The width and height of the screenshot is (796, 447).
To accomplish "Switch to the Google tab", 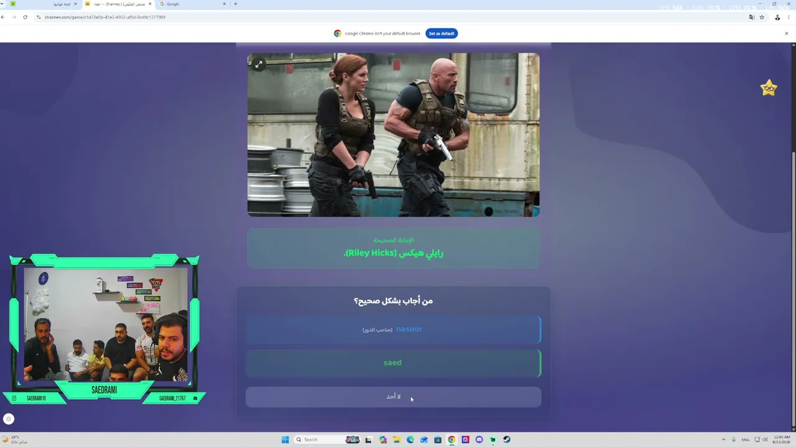I will click(x=193, y=4).
